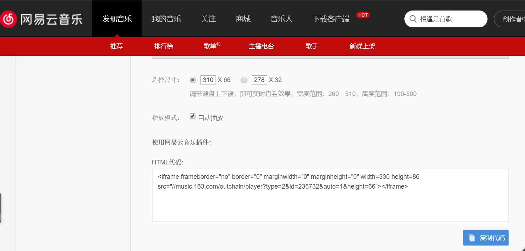Open the 歌手 artists page
The height and width of the screenshot is (251, 525).
(x=312, y=46)
